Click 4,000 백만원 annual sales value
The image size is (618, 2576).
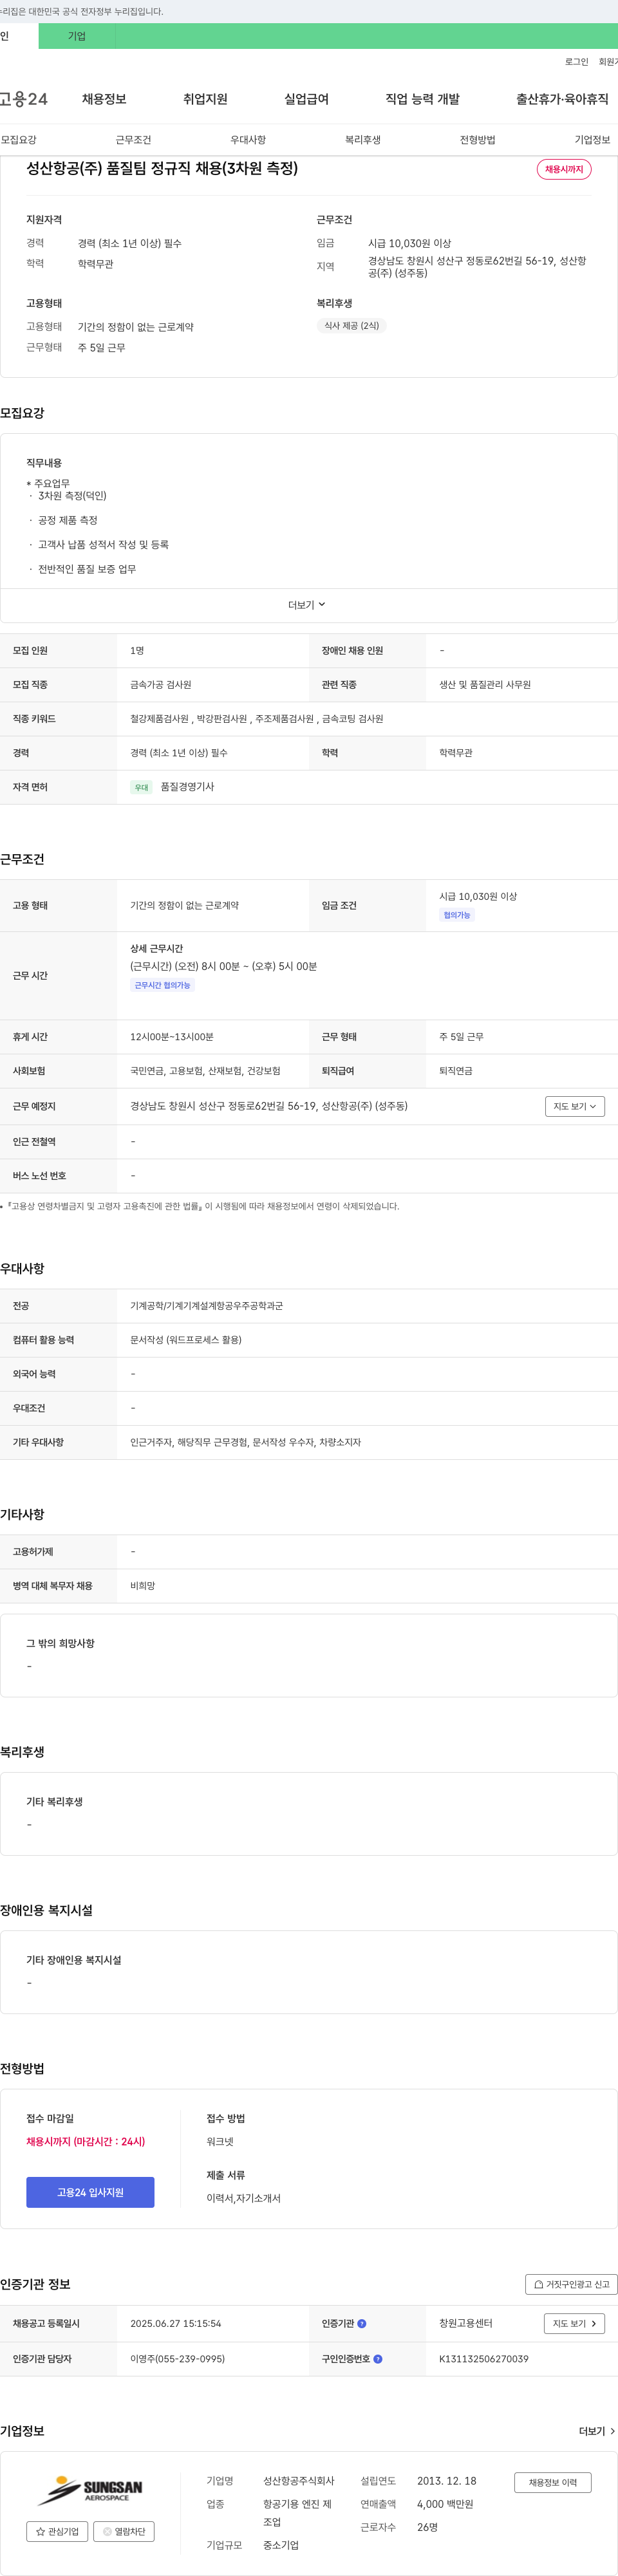click(x=445, y=2504)
